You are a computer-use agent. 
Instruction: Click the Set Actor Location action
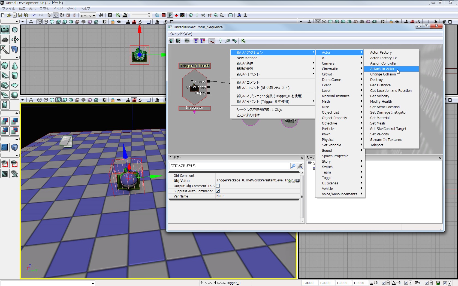(x=385, y=107)
